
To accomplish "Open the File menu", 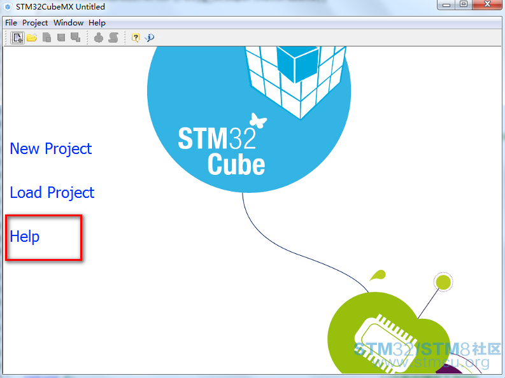I will pyautogui.click(x=11, y=23).
